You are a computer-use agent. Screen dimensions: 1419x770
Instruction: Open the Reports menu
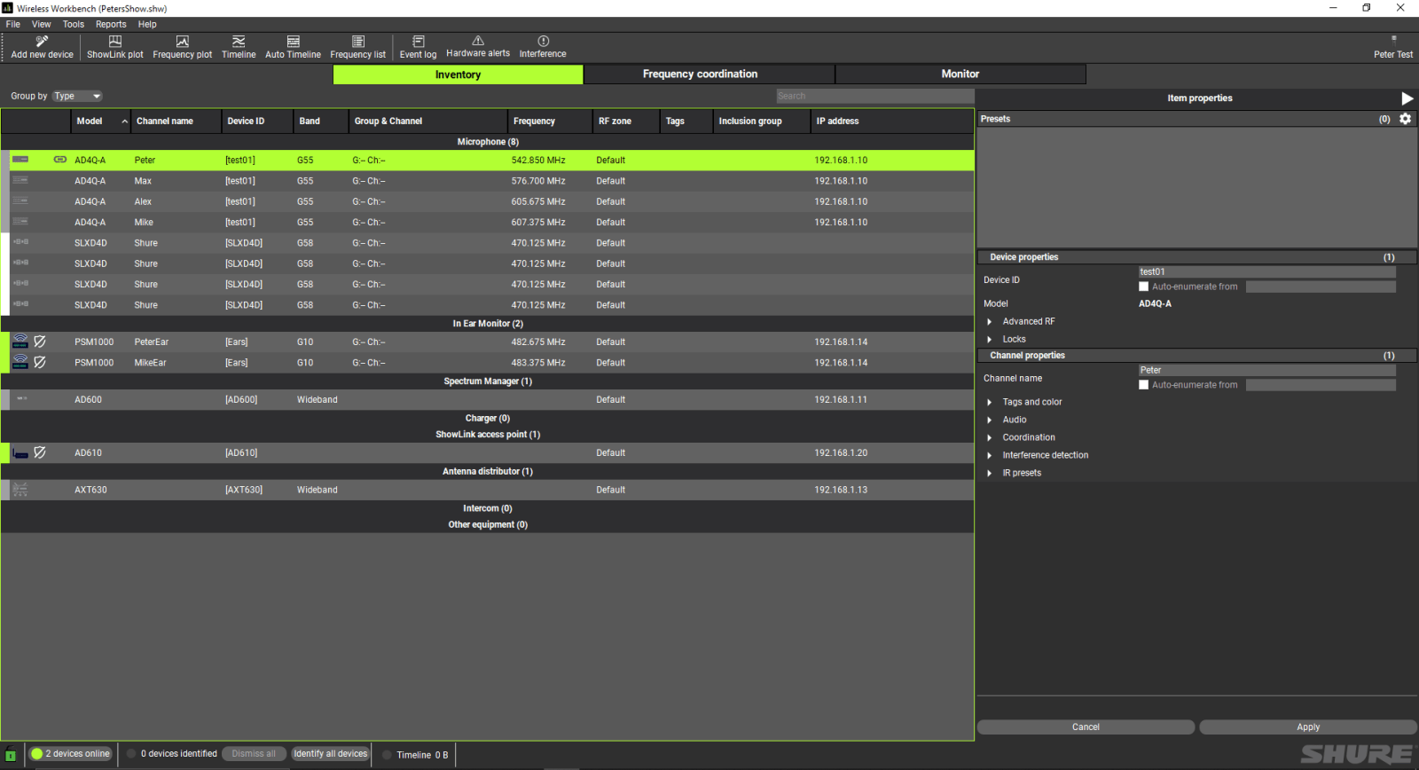pos(111,24)
